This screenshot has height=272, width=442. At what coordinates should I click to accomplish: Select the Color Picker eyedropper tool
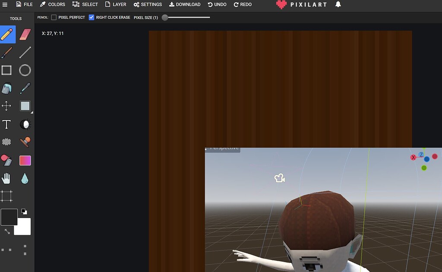point(25,88)
